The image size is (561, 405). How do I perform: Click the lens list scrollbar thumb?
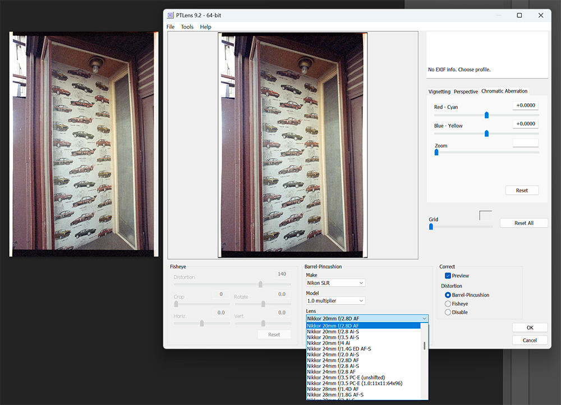(x=424, y=346)
